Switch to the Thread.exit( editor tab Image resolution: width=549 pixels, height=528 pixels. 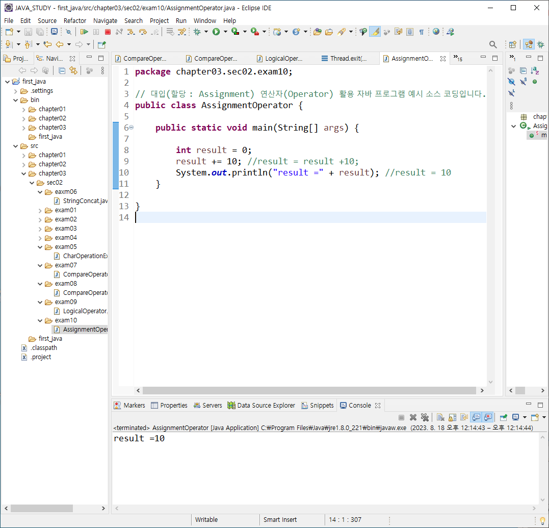pyautogui.click(x=345, y=59)
